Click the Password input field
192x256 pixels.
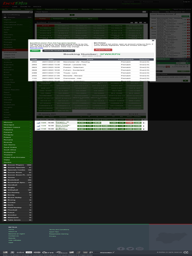(150, 2)
